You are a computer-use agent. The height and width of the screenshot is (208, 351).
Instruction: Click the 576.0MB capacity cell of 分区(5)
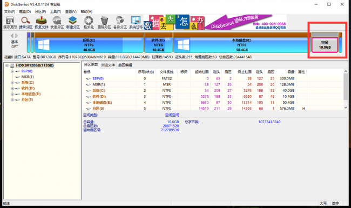[287, 109]
